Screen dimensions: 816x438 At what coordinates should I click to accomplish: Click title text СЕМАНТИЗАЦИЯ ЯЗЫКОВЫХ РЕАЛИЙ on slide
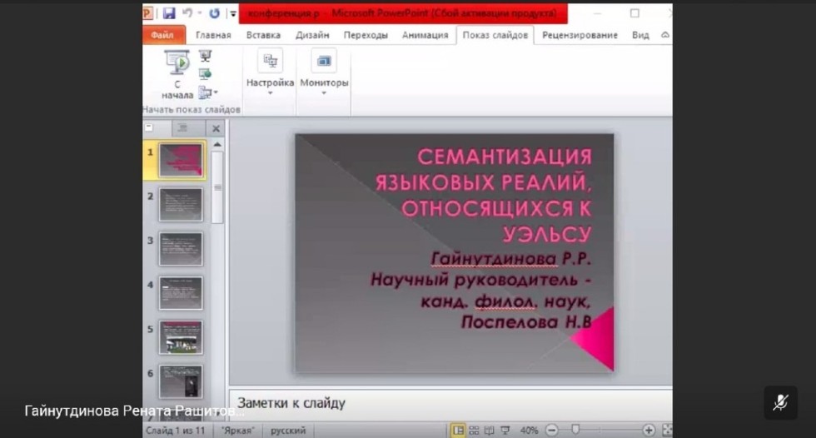484,170
